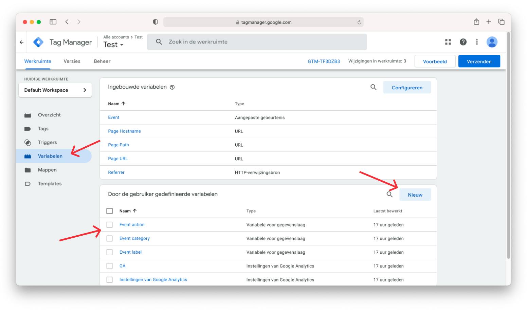Screen dimensions: 527x311
Task: Open the three-dot overflow menu
Action: pyautogui.click(x=477, y=42)
